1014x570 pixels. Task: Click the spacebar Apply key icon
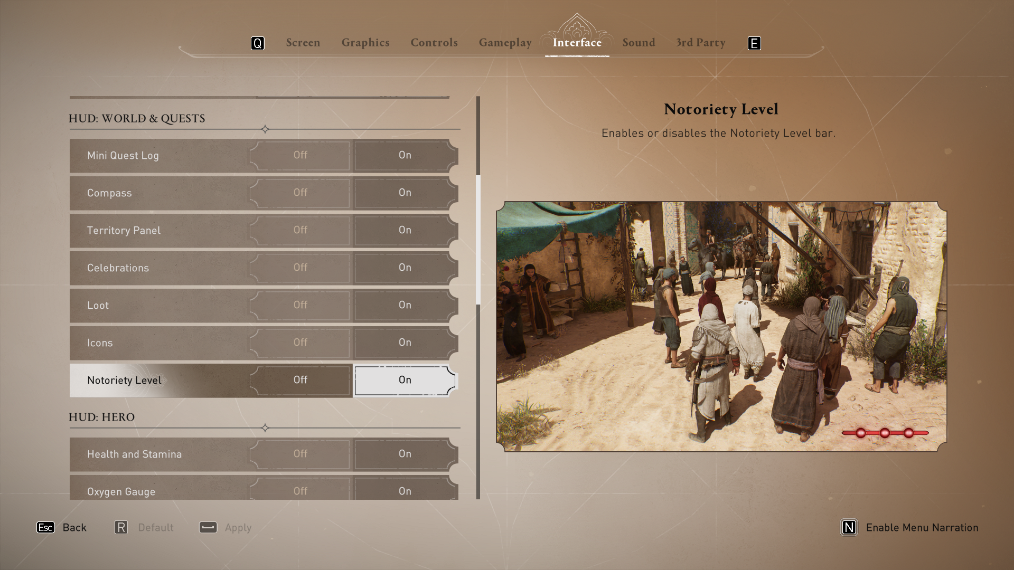pyautogui.click(x=208, y=527)
